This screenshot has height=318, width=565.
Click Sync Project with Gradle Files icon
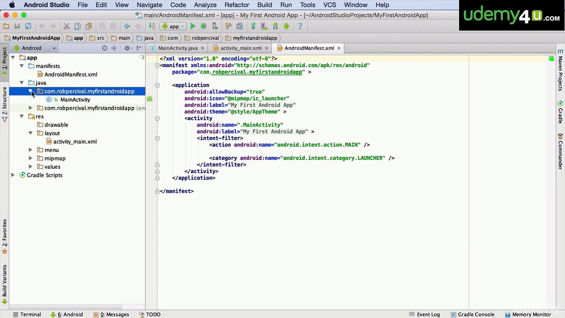click(253, 26)
